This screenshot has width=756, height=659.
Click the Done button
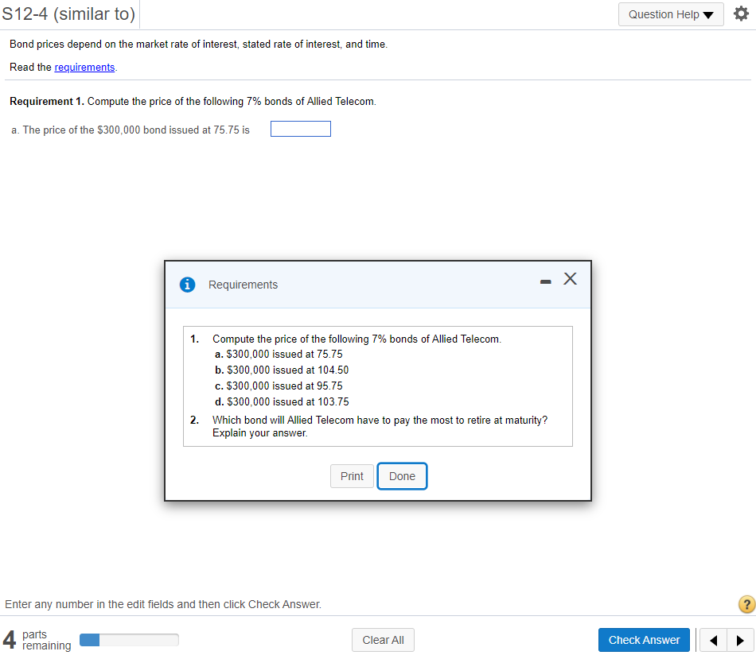[x=402, y=476]
